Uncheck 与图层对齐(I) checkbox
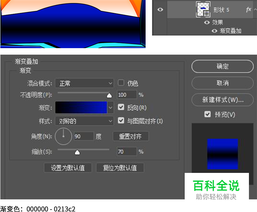 [121, 121]
